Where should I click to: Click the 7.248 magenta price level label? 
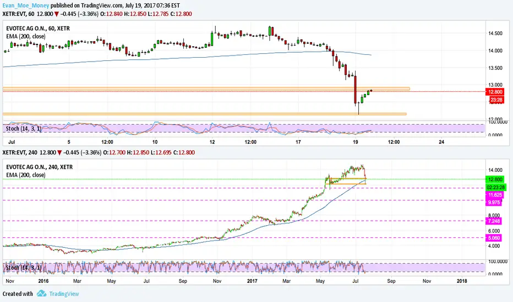tap(494, 221)
